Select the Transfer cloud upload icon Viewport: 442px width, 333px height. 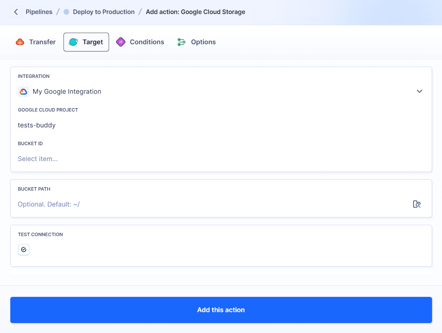[x=20, y=42]
